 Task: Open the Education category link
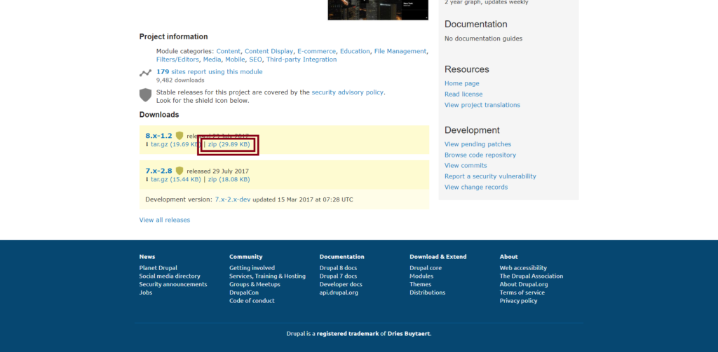click(x=355, y=51)
